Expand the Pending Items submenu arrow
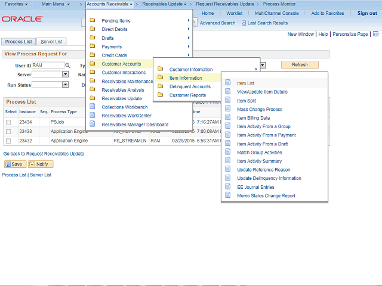382x286 pixels. tap(189, 20)
